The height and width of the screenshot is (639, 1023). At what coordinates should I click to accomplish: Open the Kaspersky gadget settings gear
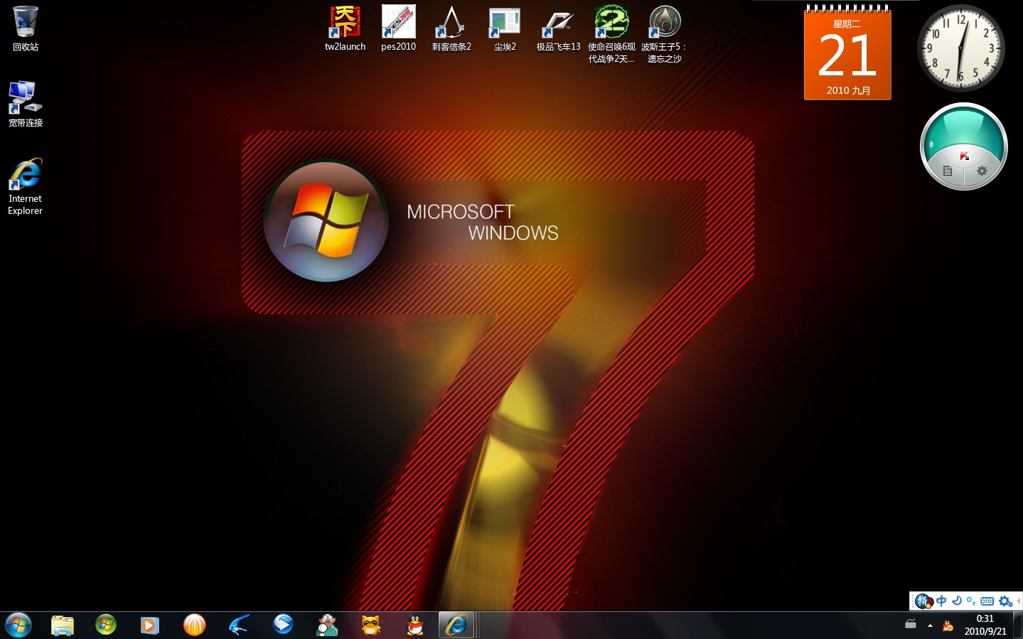click(982, 171)
